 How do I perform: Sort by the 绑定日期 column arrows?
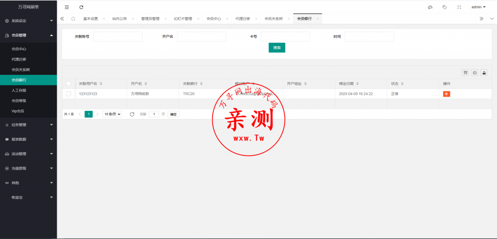(x=358, y=84)
